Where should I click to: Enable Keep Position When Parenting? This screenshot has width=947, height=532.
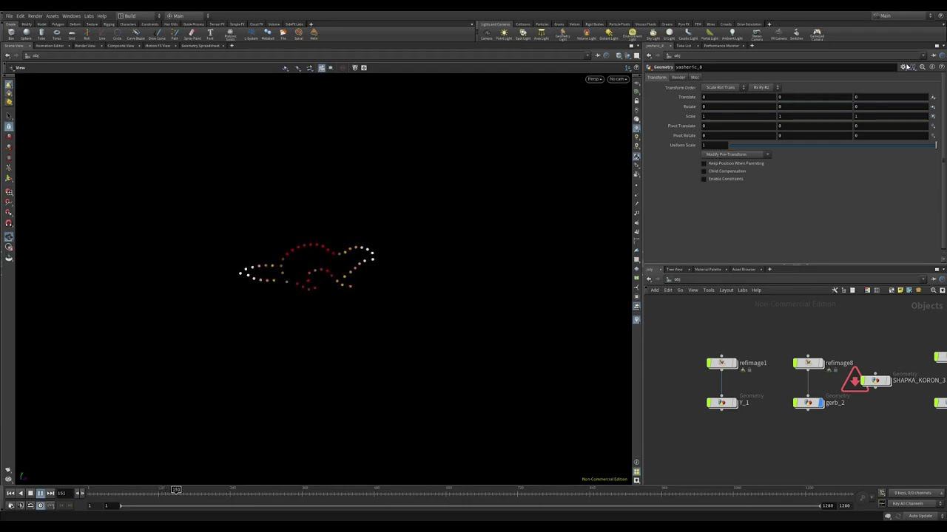[x=704, y=163]
